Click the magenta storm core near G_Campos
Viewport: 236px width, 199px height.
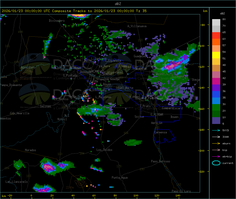coord(171,66)
